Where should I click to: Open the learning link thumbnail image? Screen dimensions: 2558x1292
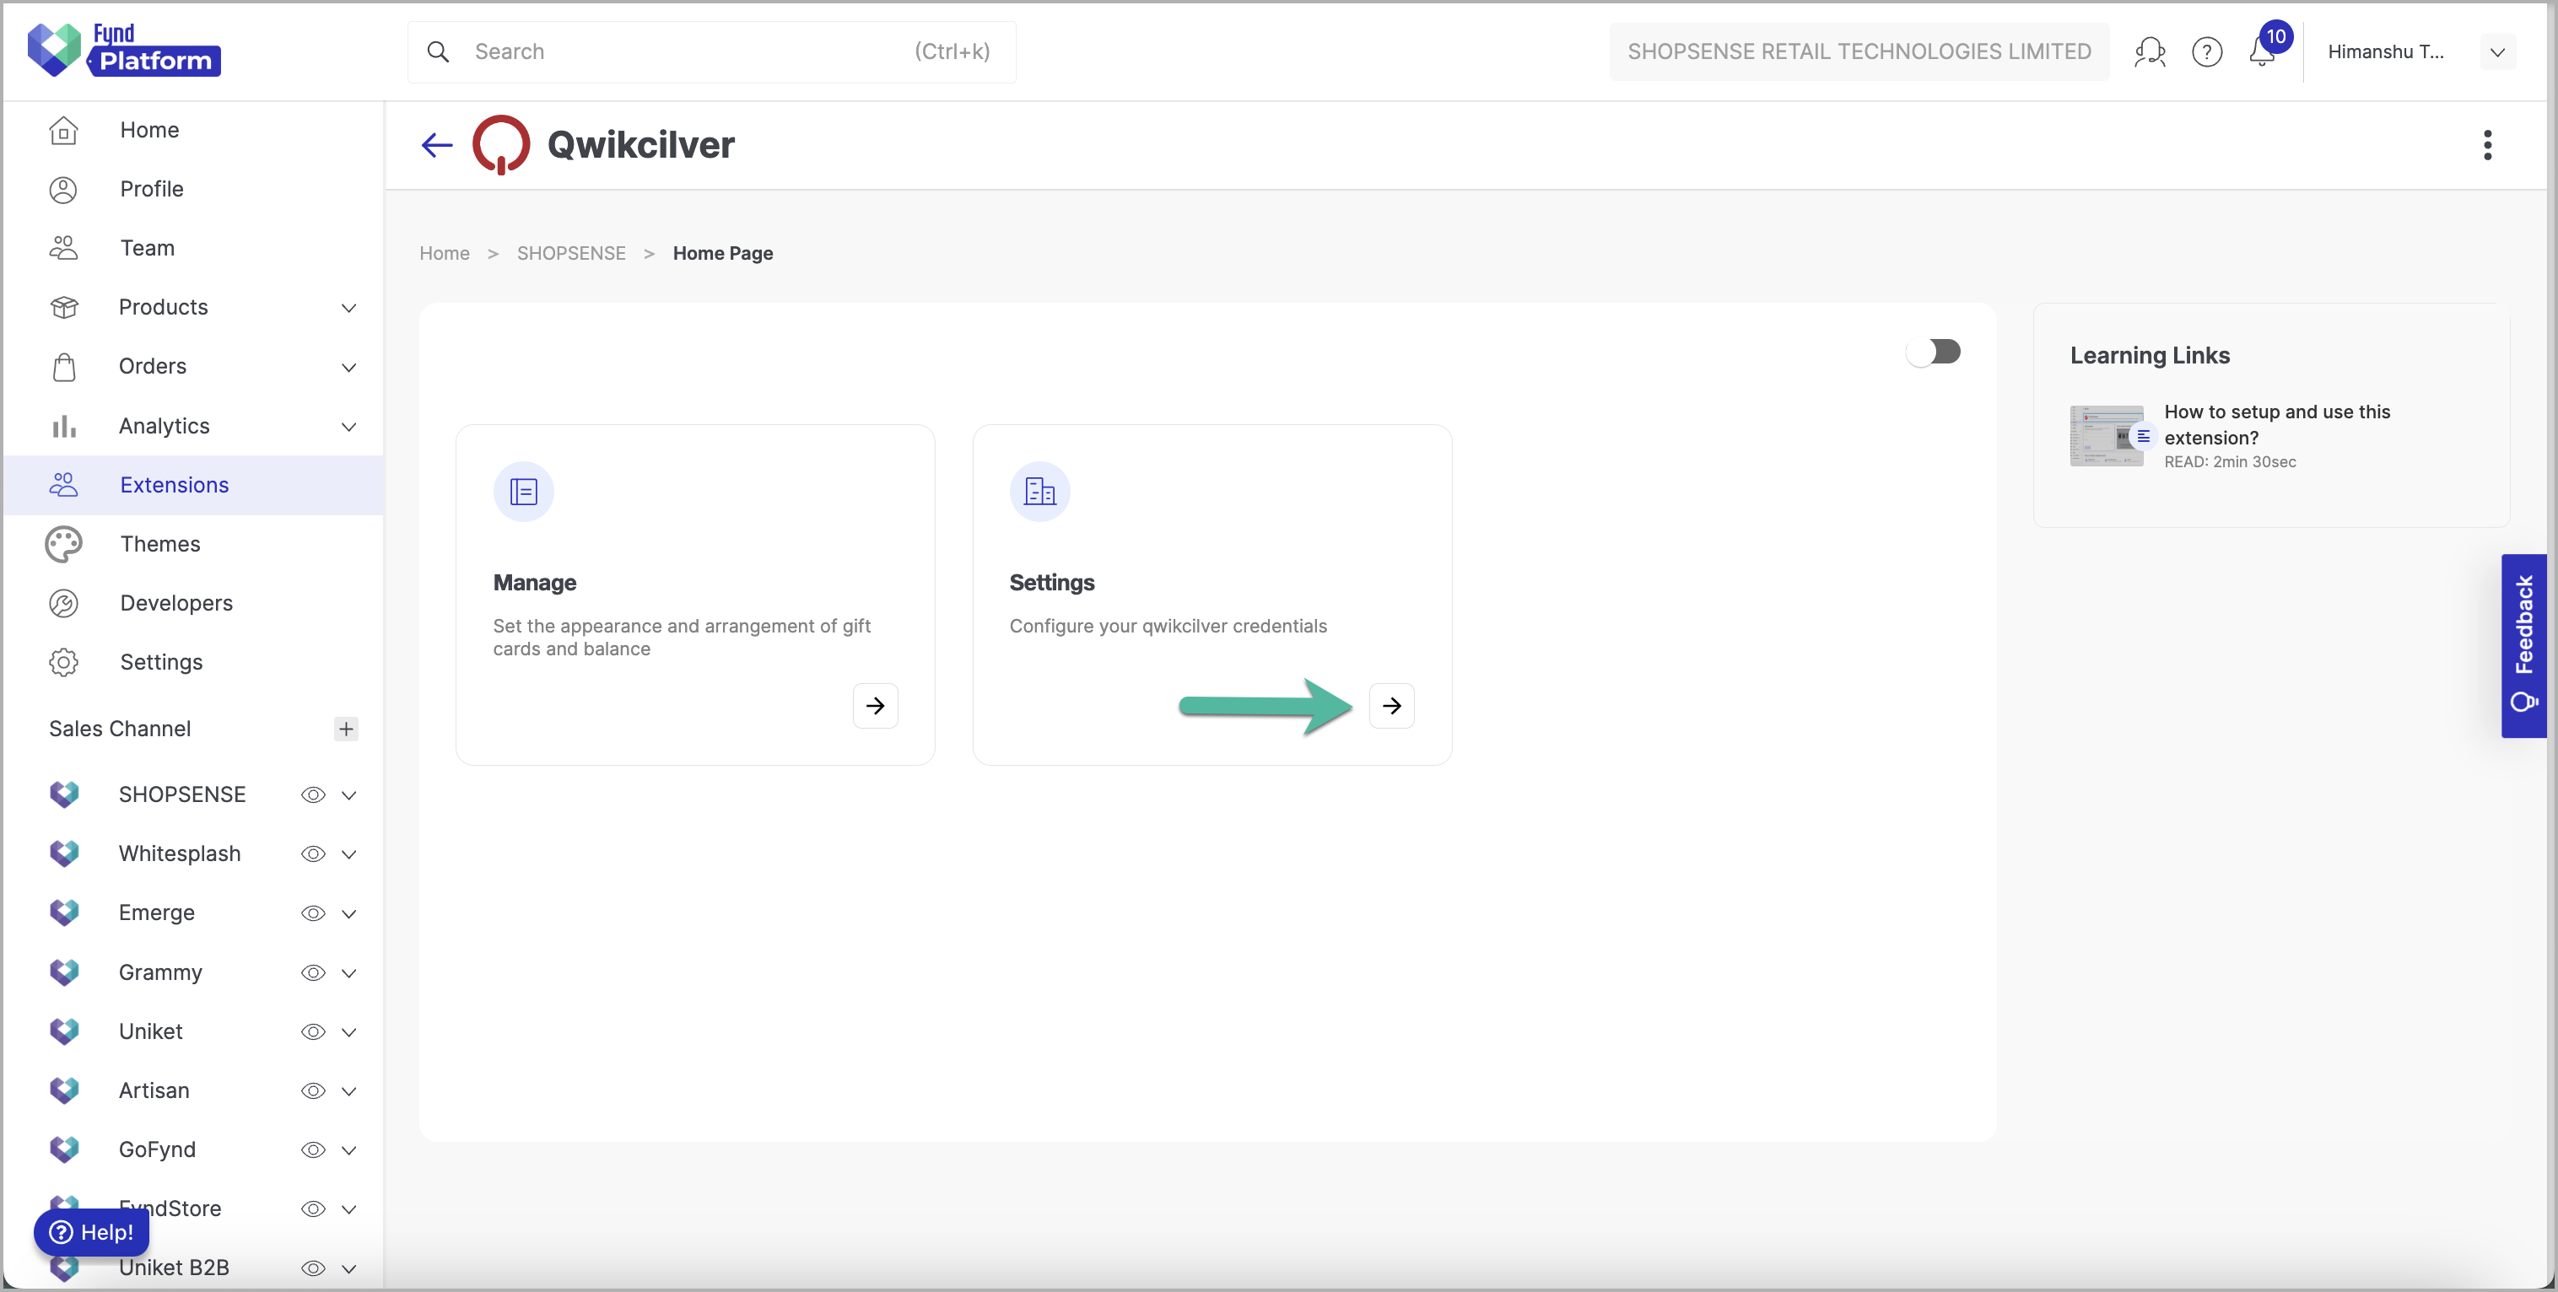tap(2106, 436)
